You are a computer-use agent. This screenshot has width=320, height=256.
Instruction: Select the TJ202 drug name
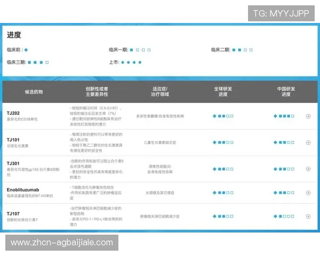tap(13, 113)
